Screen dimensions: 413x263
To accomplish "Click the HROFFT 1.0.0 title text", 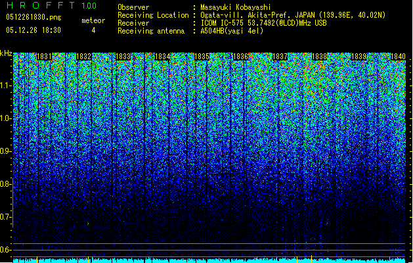I will click(x=51, y=5).
